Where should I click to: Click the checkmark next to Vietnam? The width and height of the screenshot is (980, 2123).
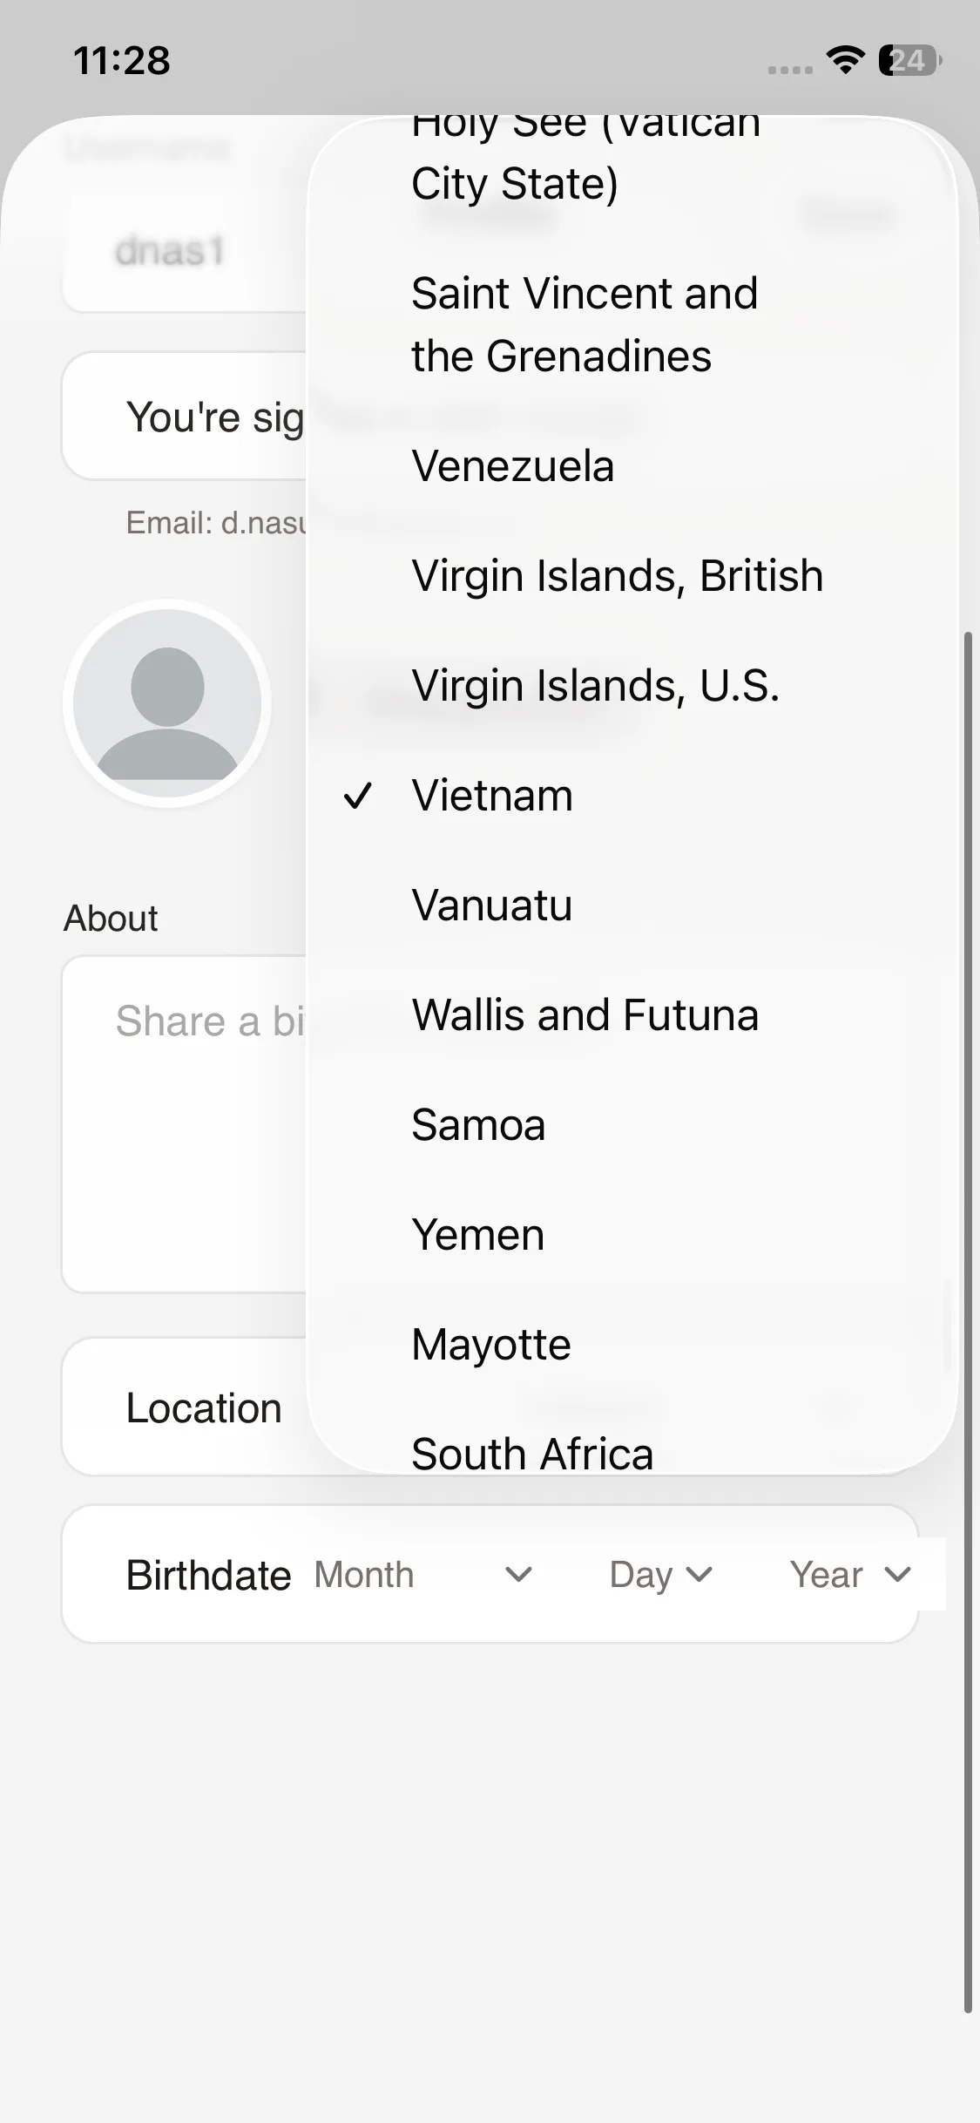358,796
